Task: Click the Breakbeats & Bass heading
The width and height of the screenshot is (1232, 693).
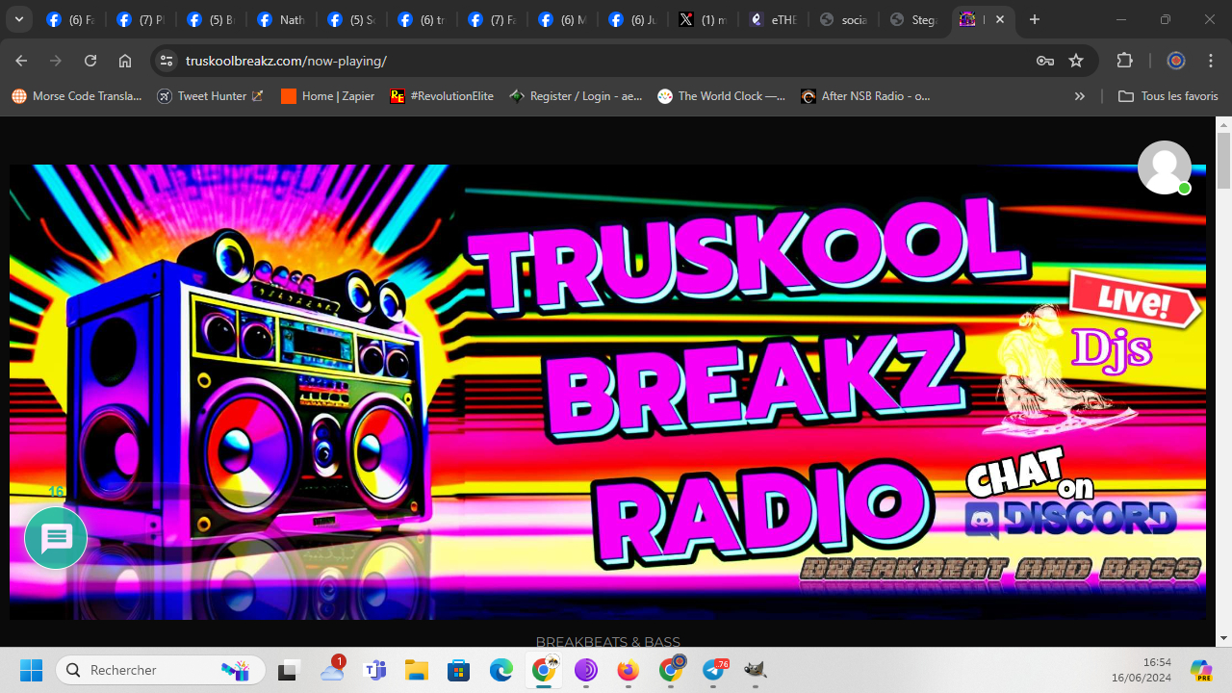Action: pyautogui.click(x=607, y=642)
